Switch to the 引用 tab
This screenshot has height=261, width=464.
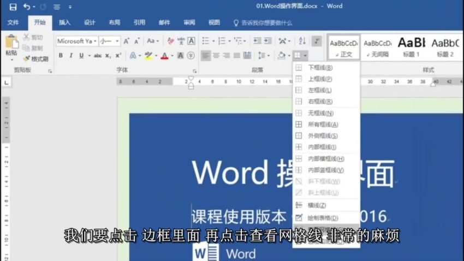139,22
